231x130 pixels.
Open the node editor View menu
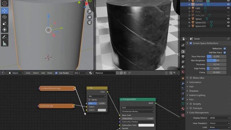(28, 73)
